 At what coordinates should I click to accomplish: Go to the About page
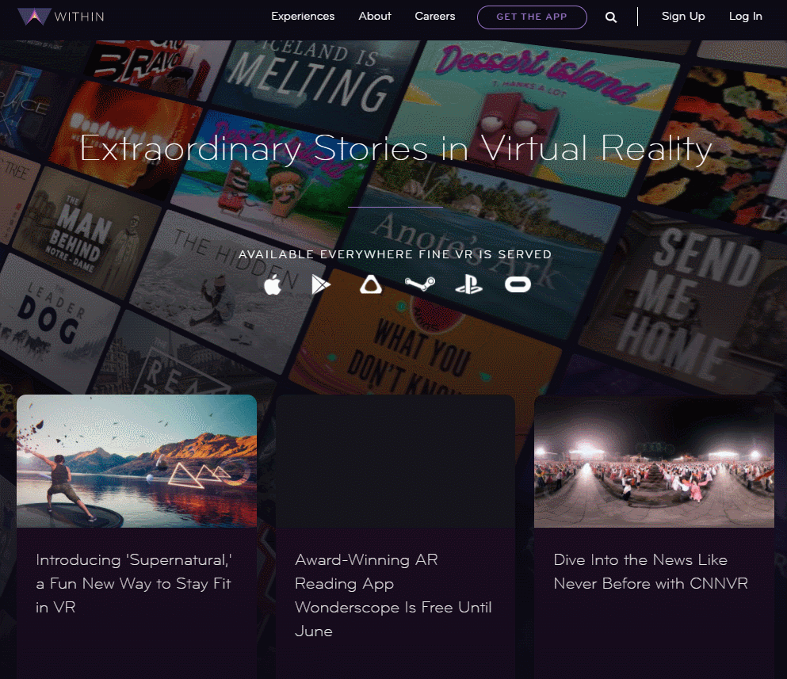click(x=375, y=16)
